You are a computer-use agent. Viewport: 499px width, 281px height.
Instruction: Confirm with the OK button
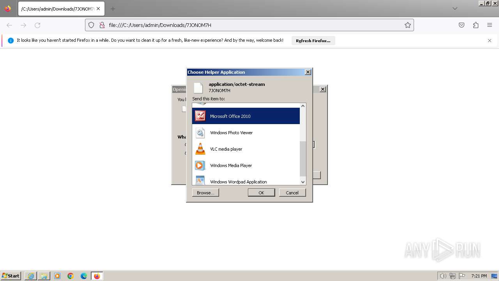pyautogui.click(x=261, y=193)
